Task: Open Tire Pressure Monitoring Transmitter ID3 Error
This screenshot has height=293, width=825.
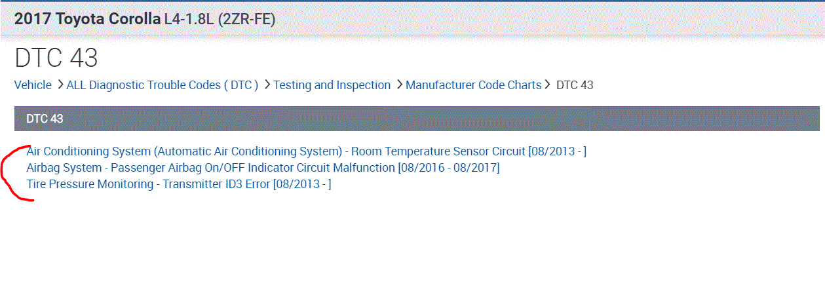Action: click(148, 184)
